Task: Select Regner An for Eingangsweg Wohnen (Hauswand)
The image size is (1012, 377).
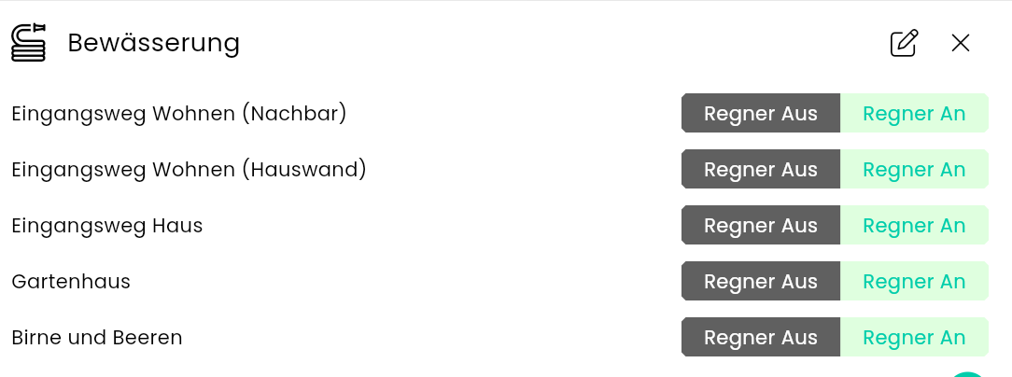Action: point(914,170)
